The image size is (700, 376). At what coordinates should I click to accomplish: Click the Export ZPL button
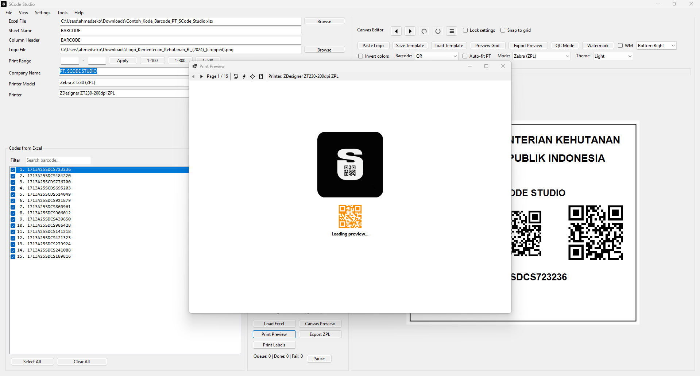click(320, 334)
